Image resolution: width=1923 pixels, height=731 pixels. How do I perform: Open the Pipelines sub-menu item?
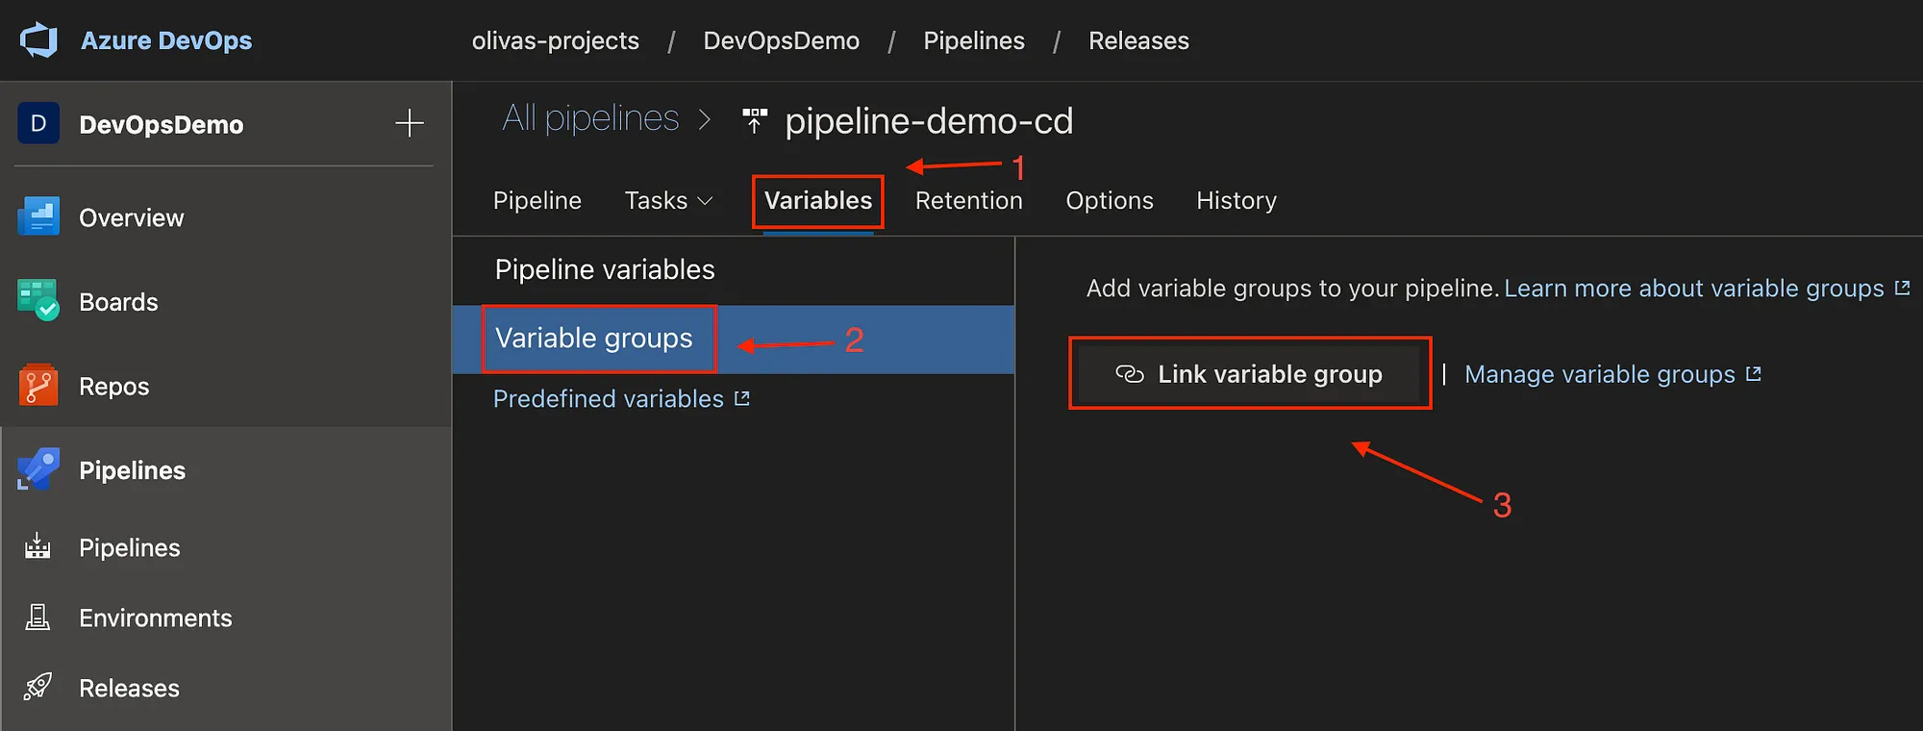pos(130,547)
